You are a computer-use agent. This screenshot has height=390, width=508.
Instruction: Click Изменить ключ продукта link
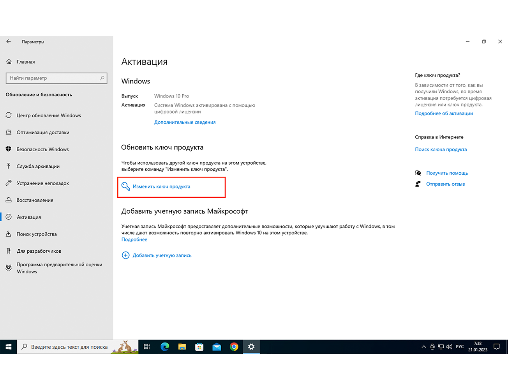point(161,186)
